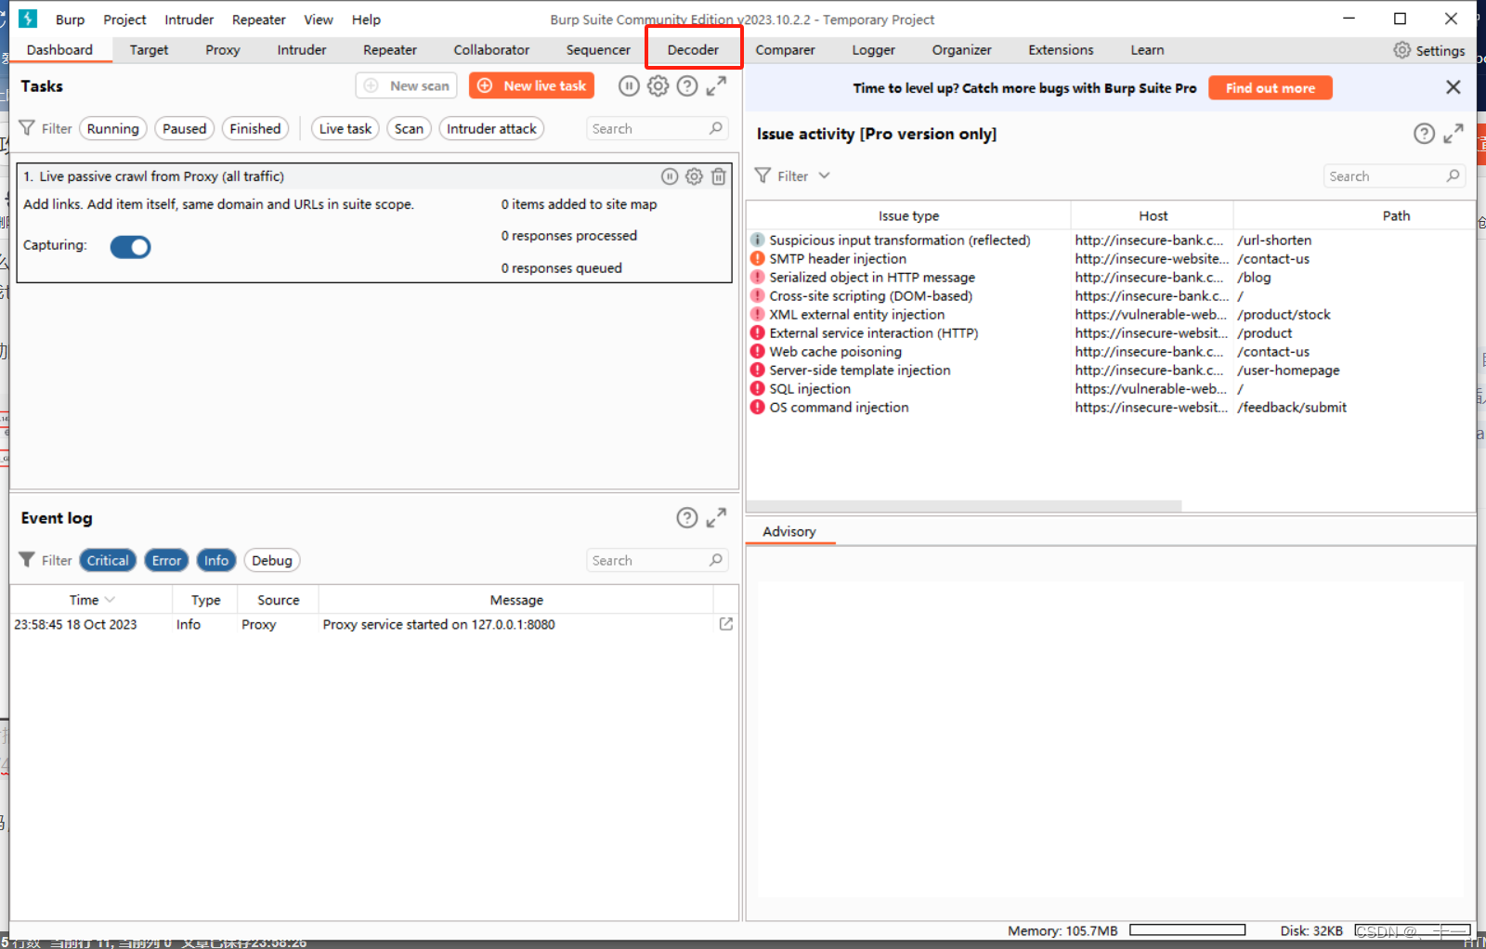Switch to the Decoder tab

pyautogui.click(x=693, y=50)
